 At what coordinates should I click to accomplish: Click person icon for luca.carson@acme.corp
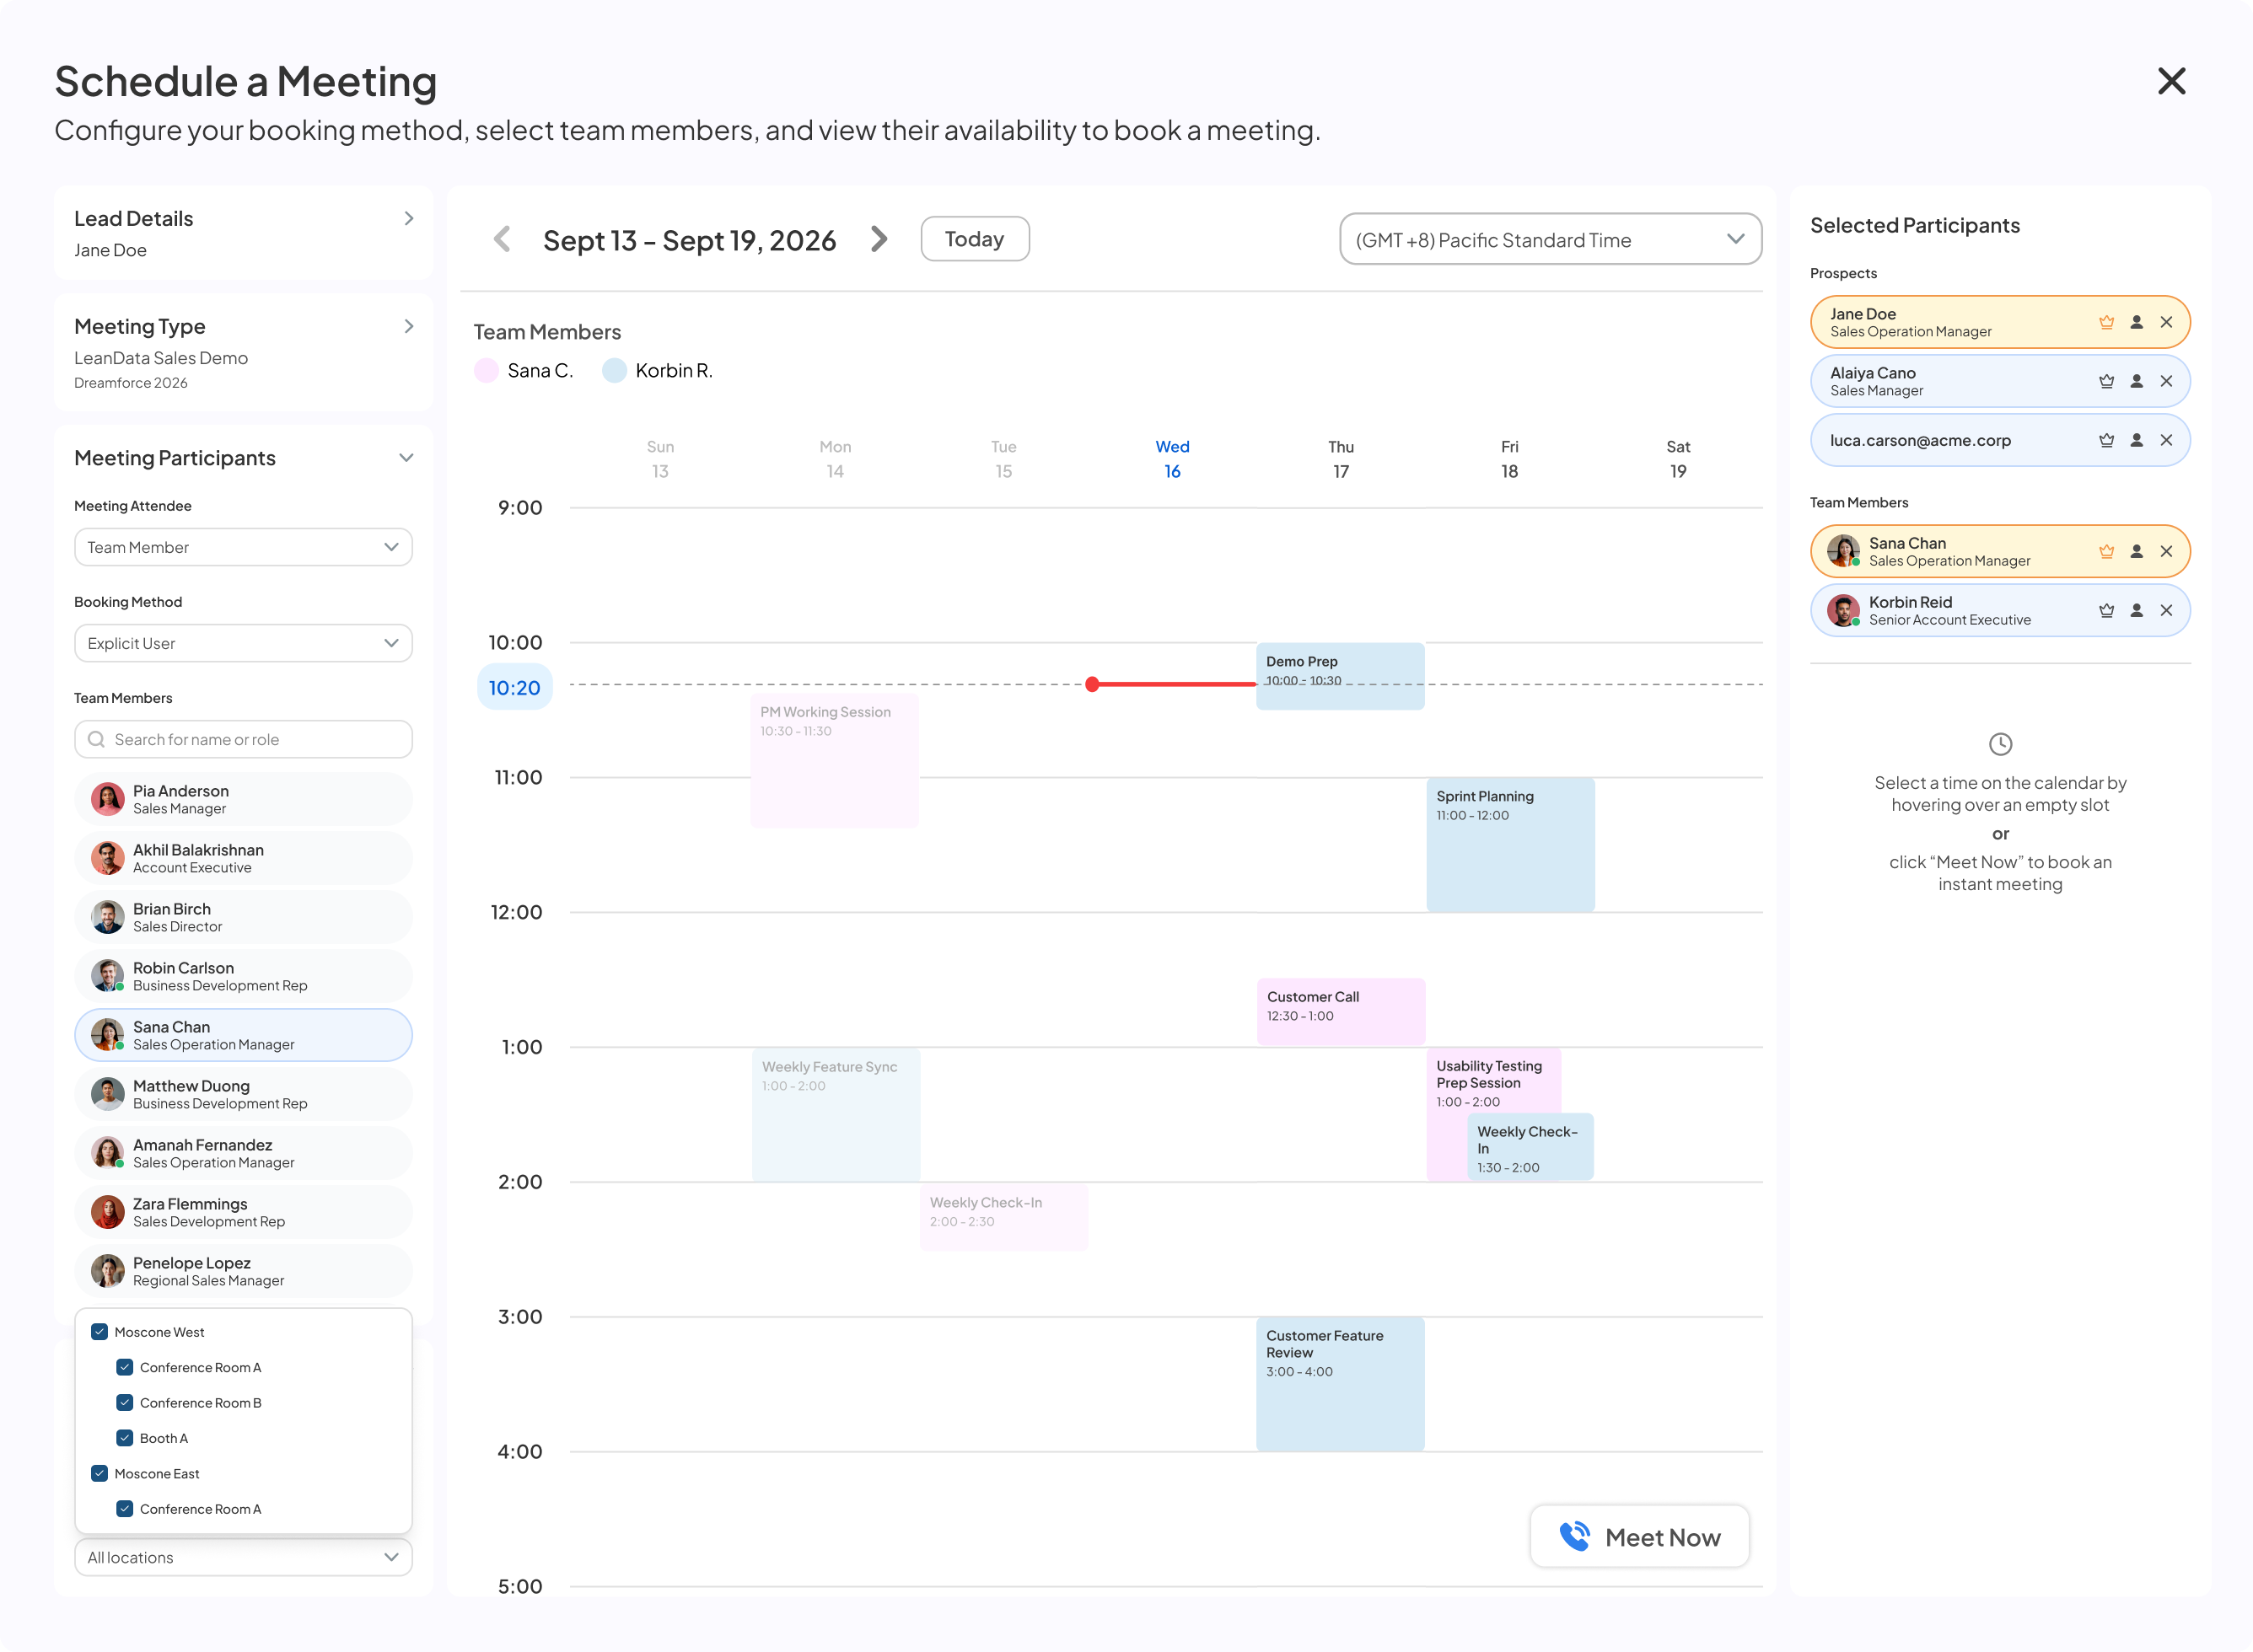[2136, 440]
